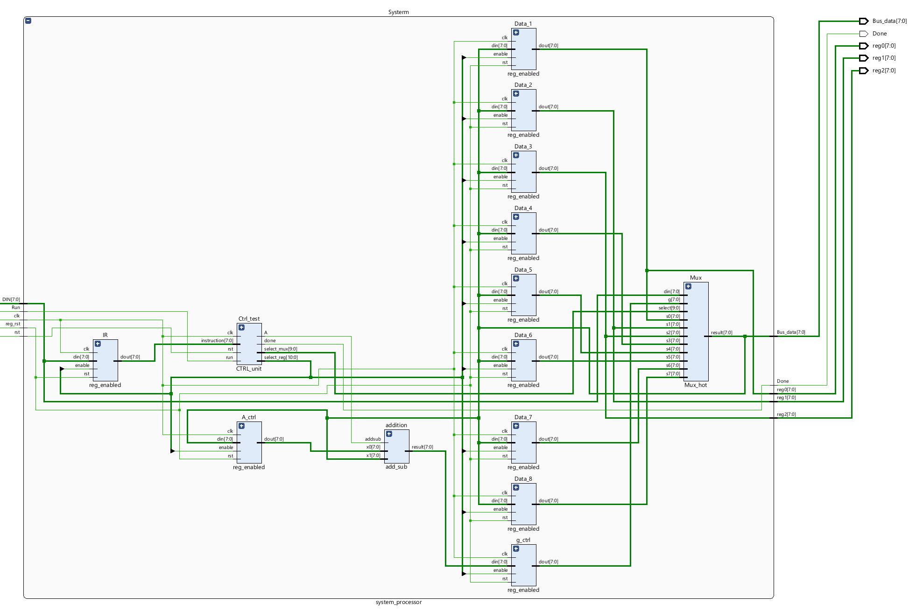909x611 pixels.
Task: Expand the Data_2 register block
Action: [516, 94]
